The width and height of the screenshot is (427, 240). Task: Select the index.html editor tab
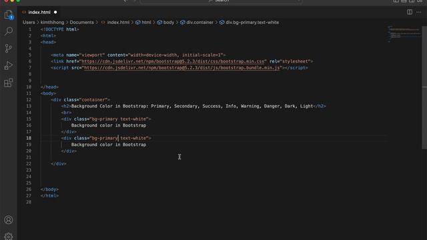(x=39, y=12)
